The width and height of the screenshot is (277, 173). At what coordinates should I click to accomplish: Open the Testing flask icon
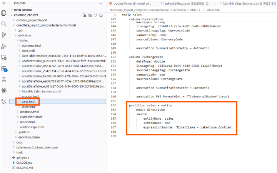click(4, 80)
